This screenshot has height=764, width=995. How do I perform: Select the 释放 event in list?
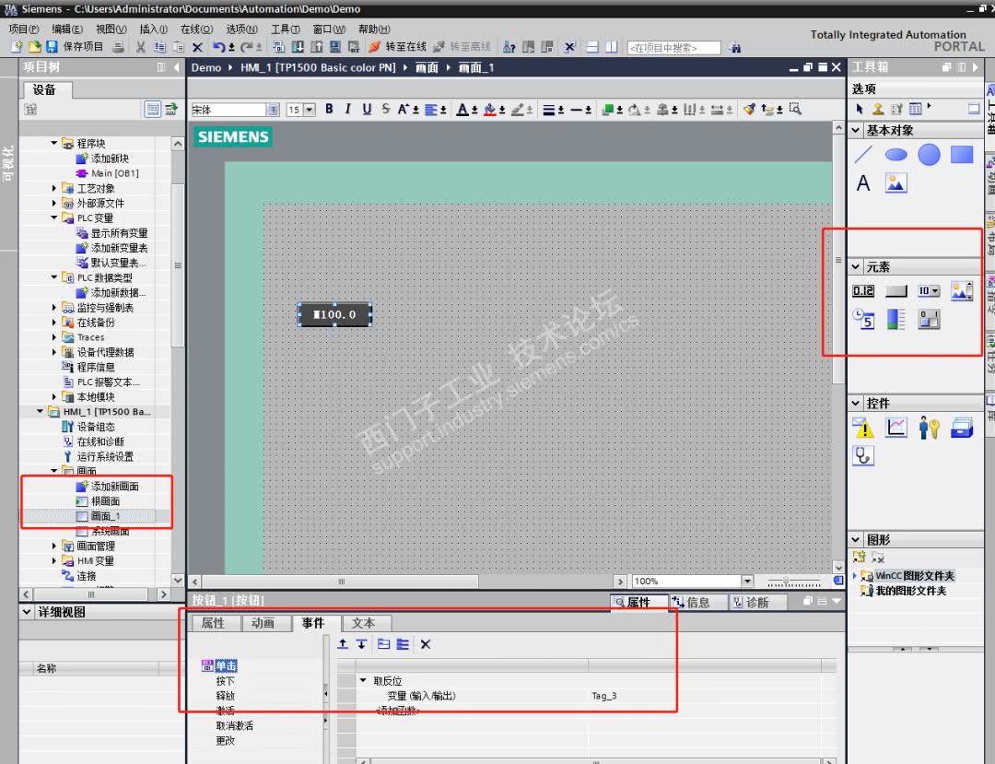226,696
